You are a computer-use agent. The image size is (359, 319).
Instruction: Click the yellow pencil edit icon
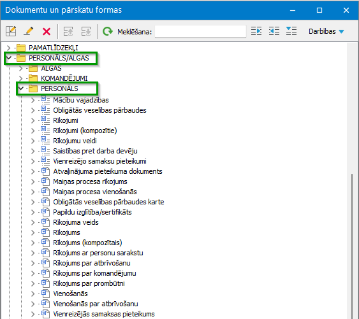click(x=29, y=31)
